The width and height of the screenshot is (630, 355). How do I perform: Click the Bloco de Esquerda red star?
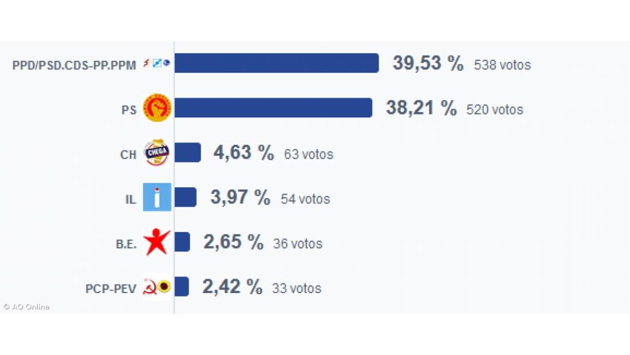tap(156, 242)
